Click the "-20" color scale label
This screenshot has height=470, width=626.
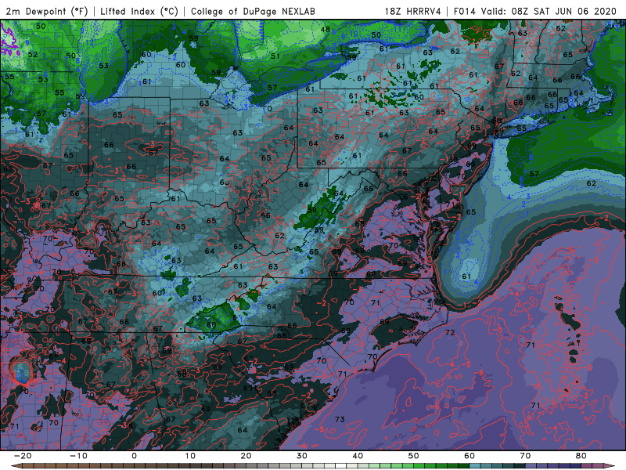point(23,456)
